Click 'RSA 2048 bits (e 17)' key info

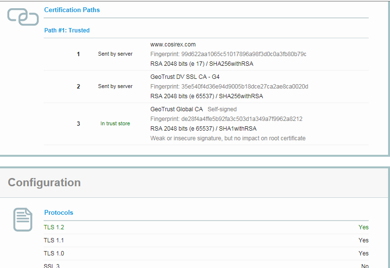(178, 64)
